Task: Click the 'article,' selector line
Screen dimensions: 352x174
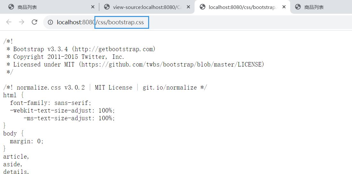Action: coord(16,156)
